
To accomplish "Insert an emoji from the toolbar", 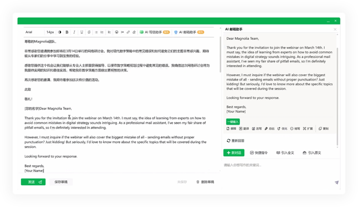I will [117, 32].
